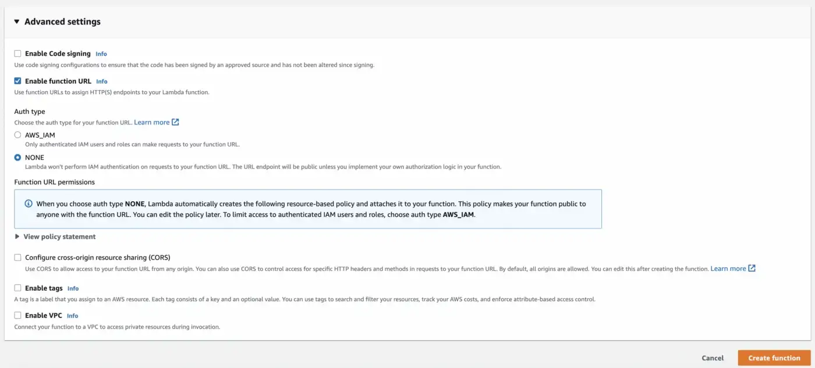
Task: Open Info link next to Enable function URL
Action: 102,81
